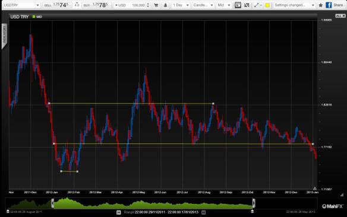Click the shopping cart order icon
Screen dimensions: 347x217
click(x=156, y=5)
